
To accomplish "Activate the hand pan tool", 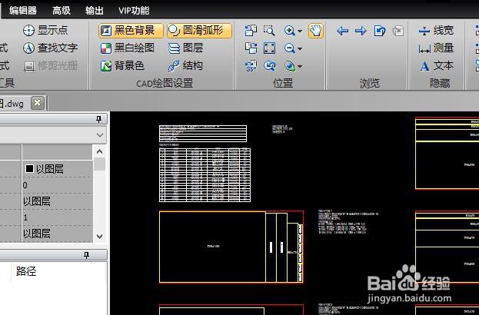I will tap(315, 31).
